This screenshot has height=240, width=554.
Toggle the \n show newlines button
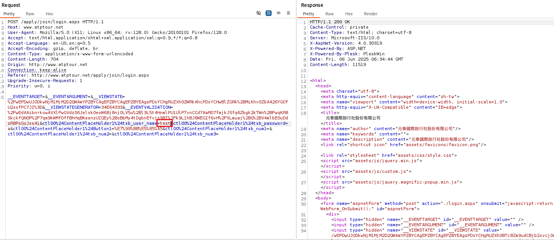coord(279,13)
